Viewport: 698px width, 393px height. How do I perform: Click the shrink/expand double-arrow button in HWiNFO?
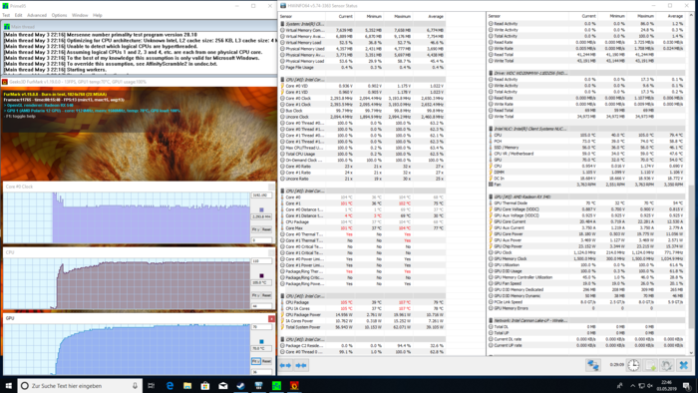[301, 365]
